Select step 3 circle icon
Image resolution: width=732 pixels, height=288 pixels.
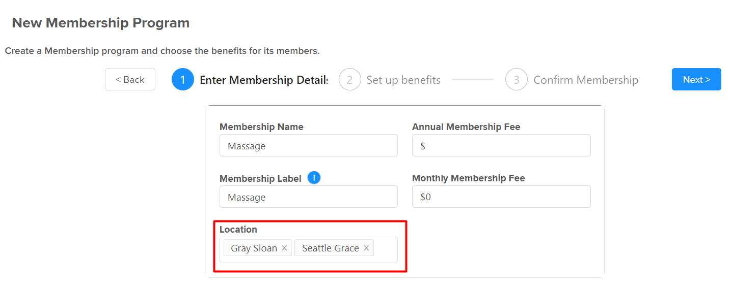517,80
